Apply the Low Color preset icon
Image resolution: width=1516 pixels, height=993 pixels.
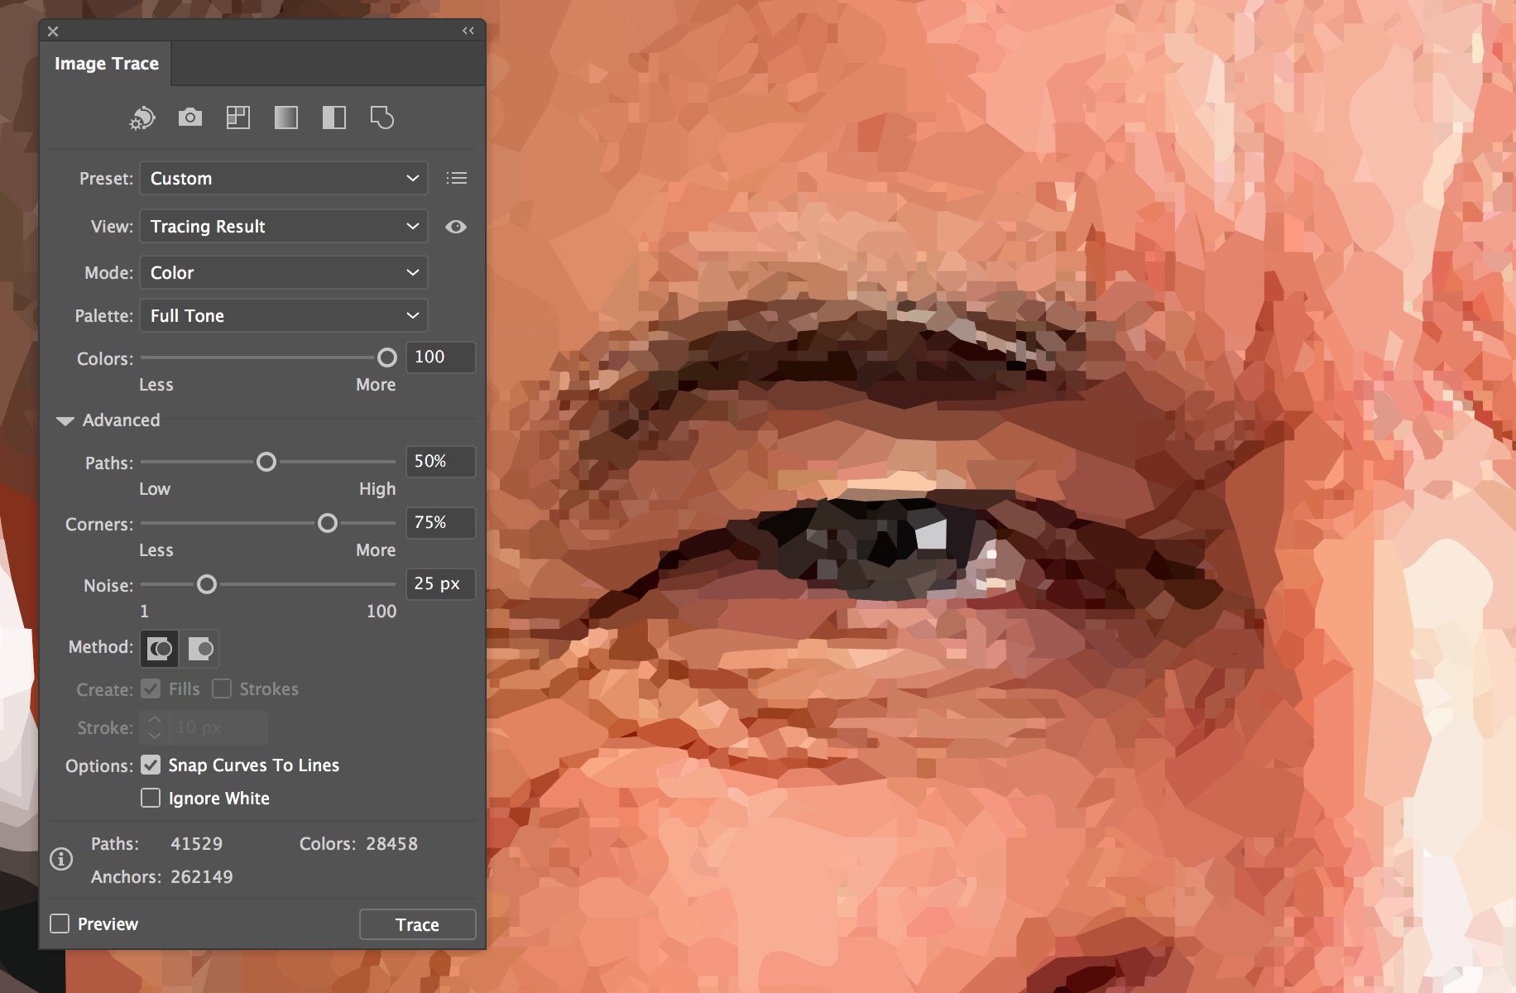pos(238,118)
